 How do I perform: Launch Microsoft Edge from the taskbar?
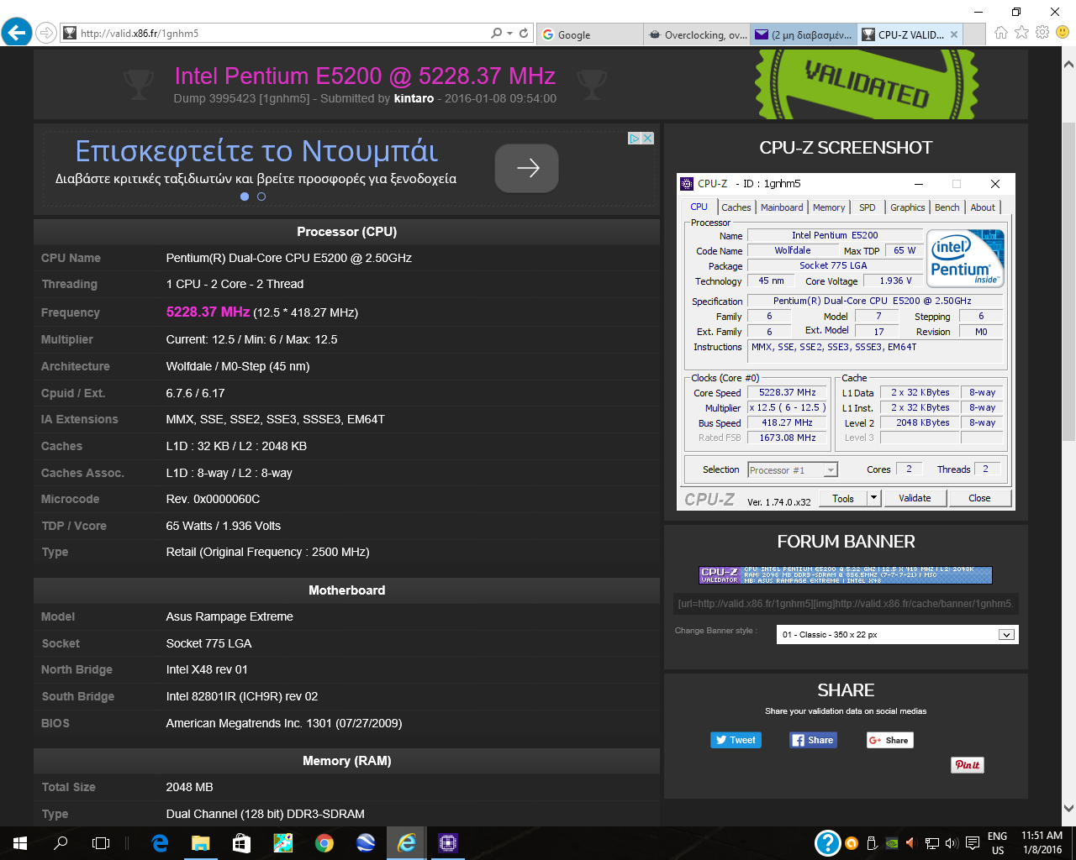(160, 843)
